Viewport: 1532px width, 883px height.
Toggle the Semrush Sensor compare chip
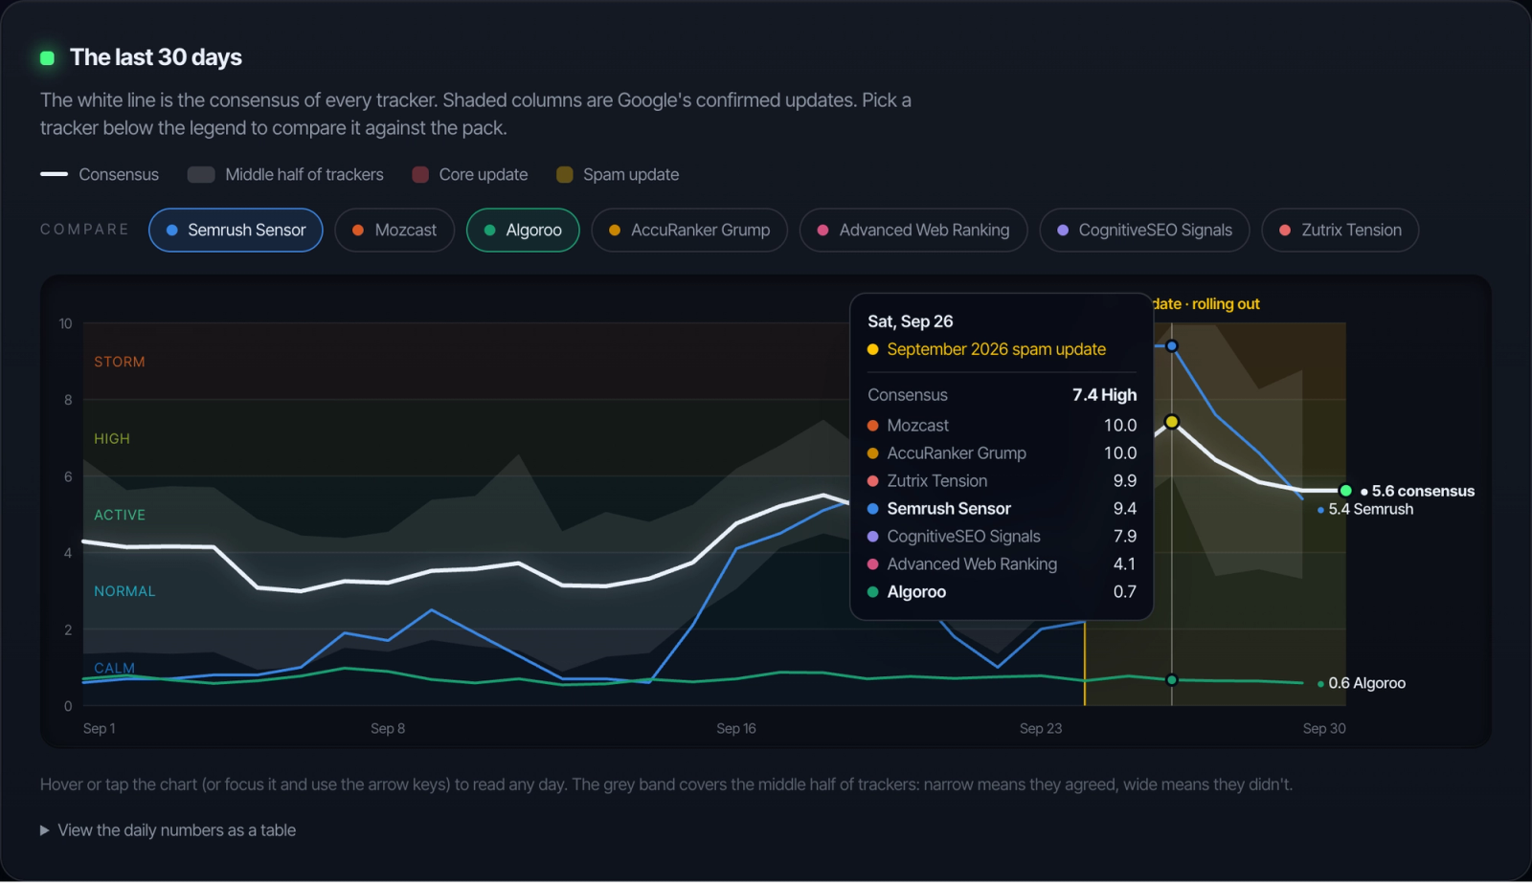coord(236,231)
